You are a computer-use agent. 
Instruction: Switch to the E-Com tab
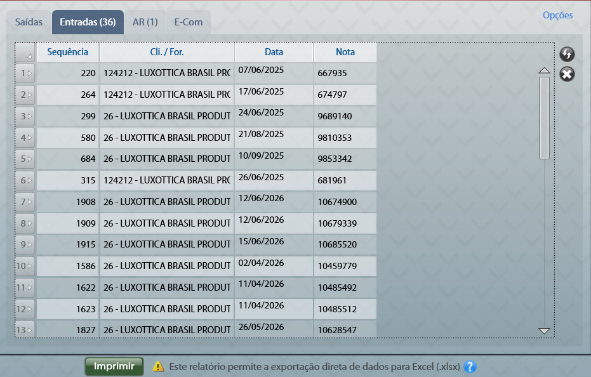pyautogui.click(x=189, y=22)
